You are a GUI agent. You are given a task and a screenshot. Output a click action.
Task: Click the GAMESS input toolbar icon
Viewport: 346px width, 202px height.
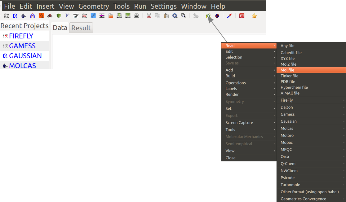pyautogui.click(x=7, y=16)
